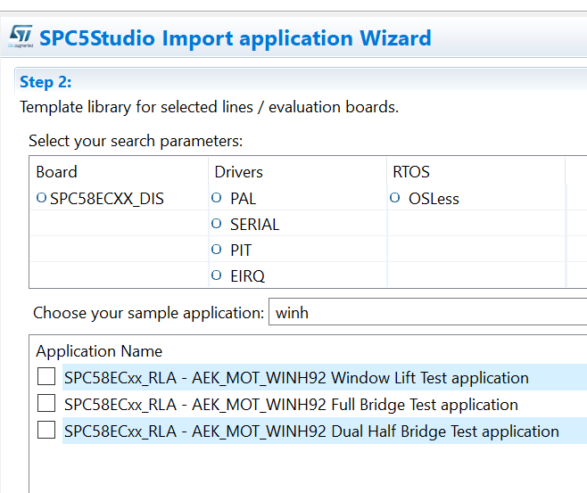587x493 pixels.
Task: Select the Window Lift Test application row
Action: pyautogui.click(x=296, y=378)
